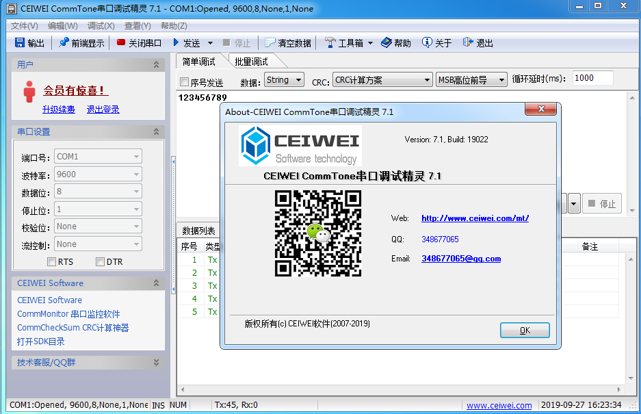Image resolution: width=641 pixels, height=414 pixels.
Task: Click OK button in About dialog
Action: pos(525,330)
